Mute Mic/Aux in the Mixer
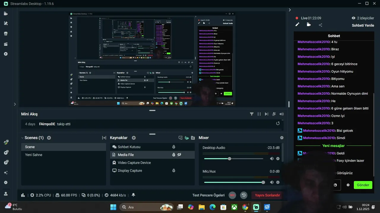The image size is (380, 213). tap(272, 182)
